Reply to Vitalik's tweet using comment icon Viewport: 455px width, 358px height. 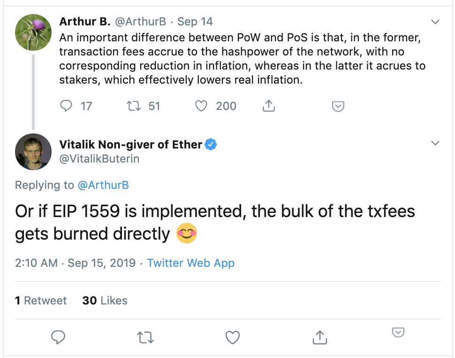point(58,337)
